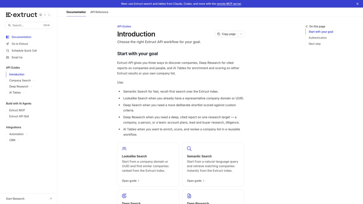Jump to Start with your goal
The width and height of the screenshot is (363, 204).
click(321, 32)
